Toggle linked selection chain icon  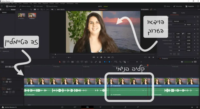click(96, 62)
